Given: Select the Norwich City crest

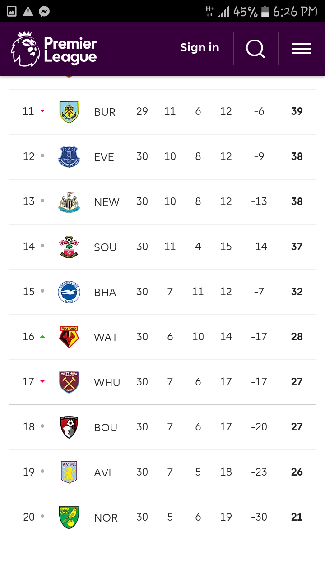Looking at the screenshot, I should pos(69,517).
